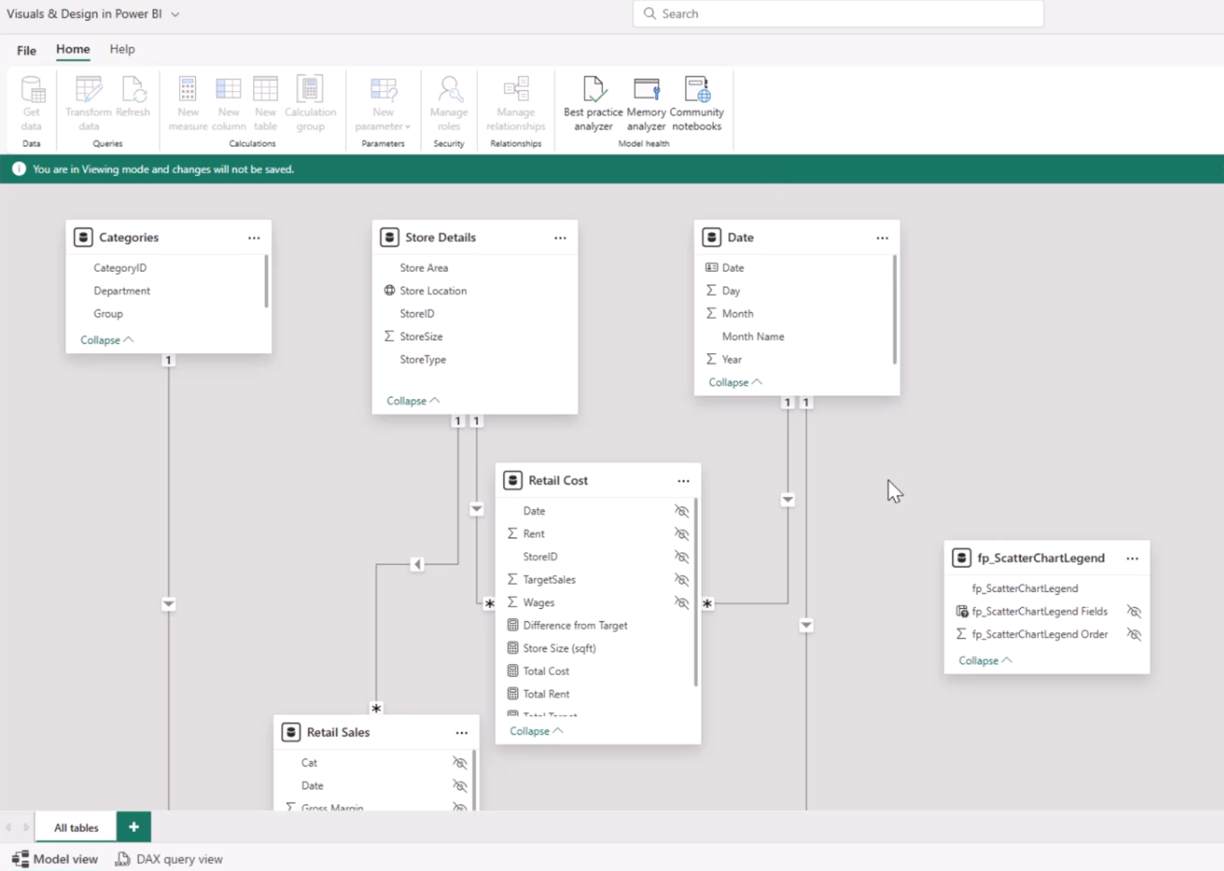Image resolution: width=1224 pixels, height=871 pixels.
Task: Collapse the Store Details table card
Action: pos(413,401)
